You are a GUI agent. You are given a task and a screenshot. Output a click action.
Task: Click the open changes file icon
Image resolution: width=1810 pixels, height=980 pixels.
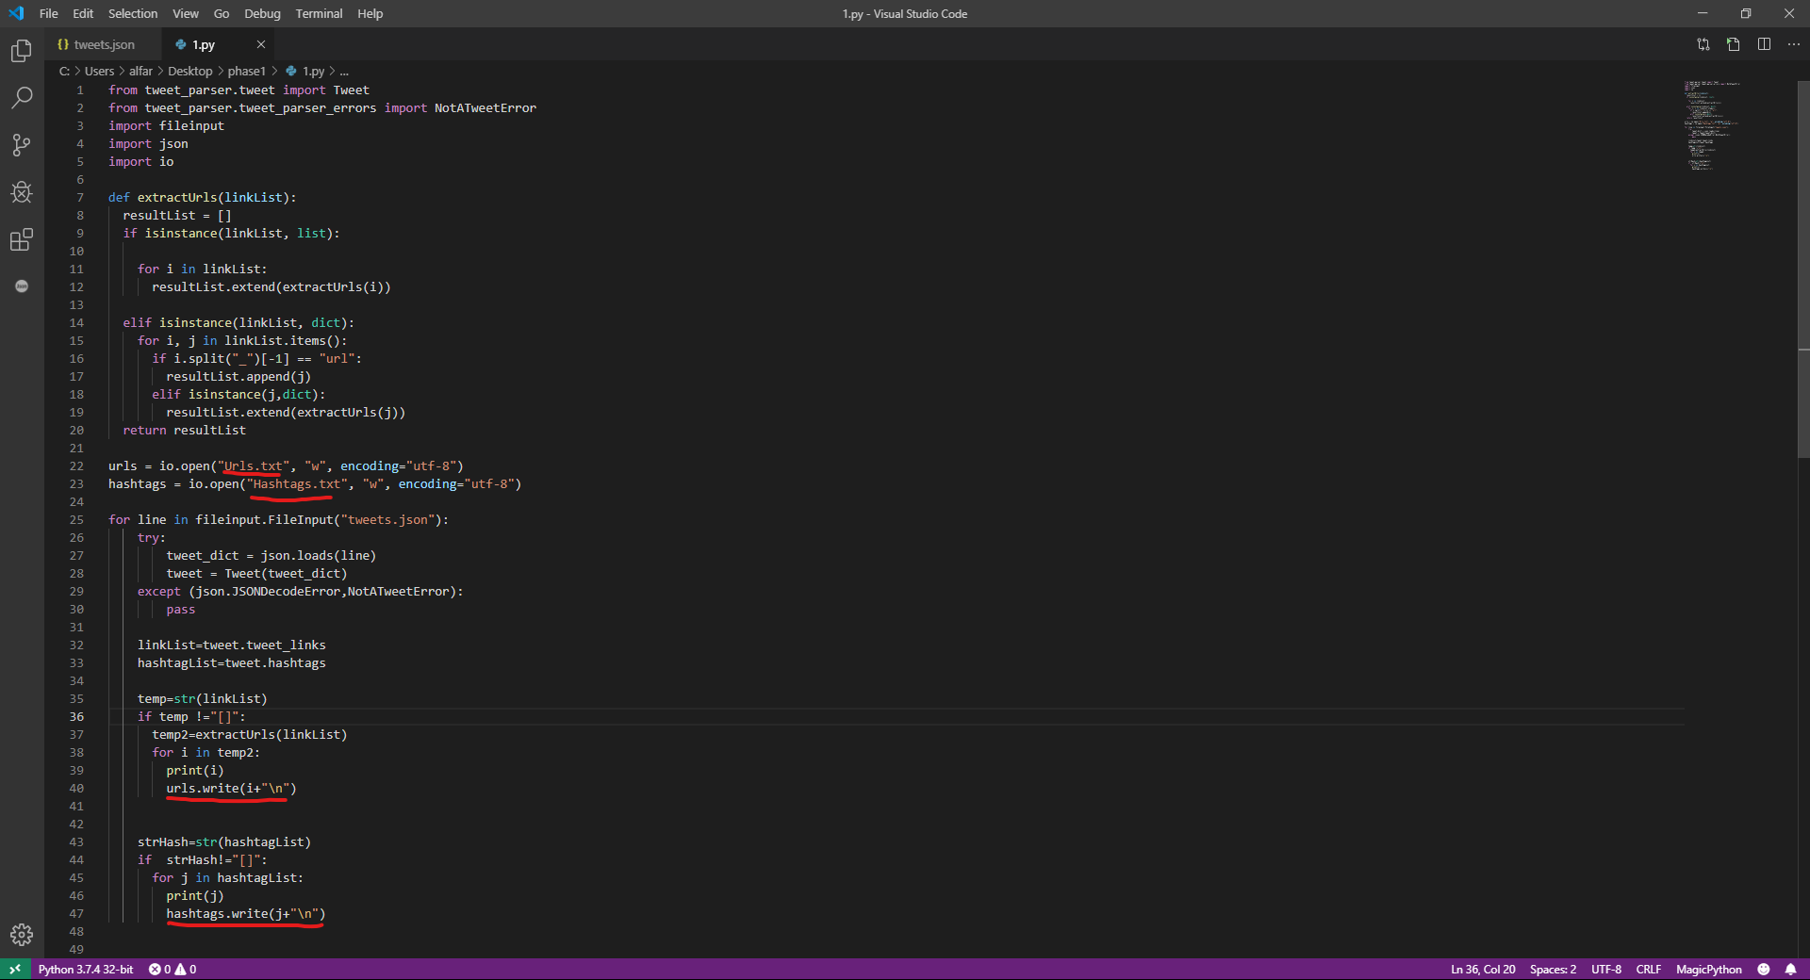(x=1734, y=44)
